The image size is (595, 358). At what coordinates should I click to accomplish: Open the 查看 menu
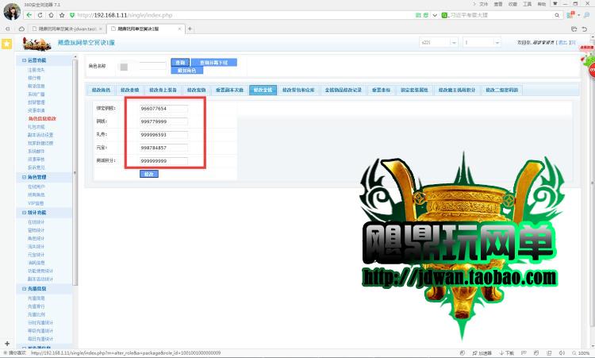(498, 4)
